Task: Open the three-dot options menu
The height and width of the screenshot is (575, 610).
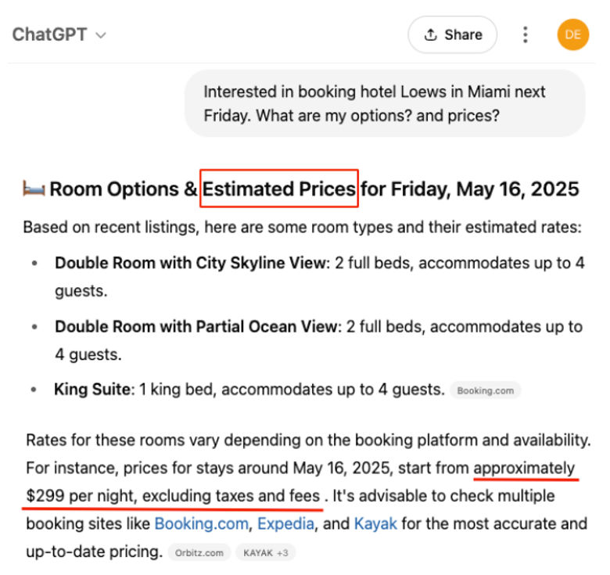Action: (x=526, y=34)
